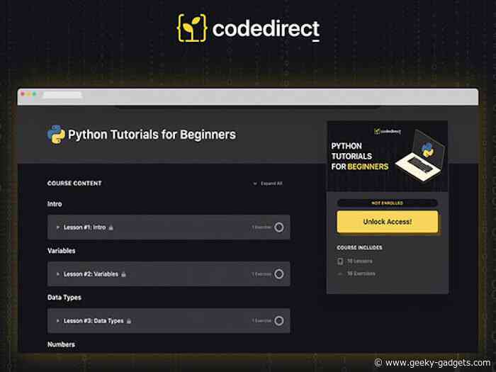Open Lesson #1: Intro link
The height and width of the screenshot is (372, 496).
coord(85,227)
